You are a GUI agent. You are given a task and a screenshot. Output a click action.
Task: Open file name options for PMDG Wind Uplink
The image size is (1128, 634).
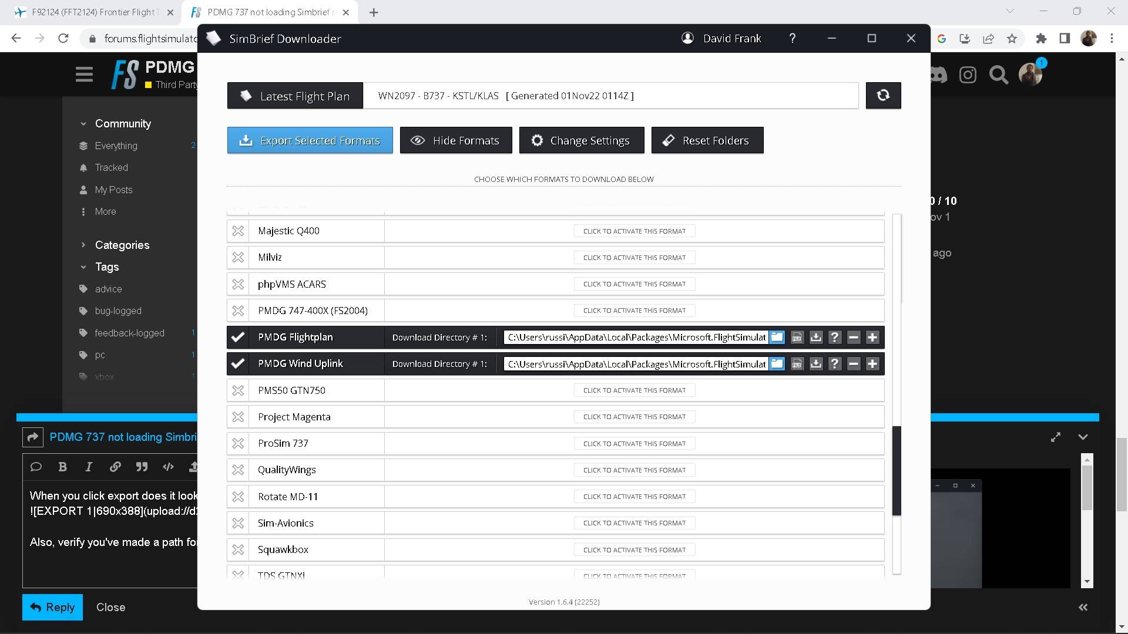(x=797, y=363)
